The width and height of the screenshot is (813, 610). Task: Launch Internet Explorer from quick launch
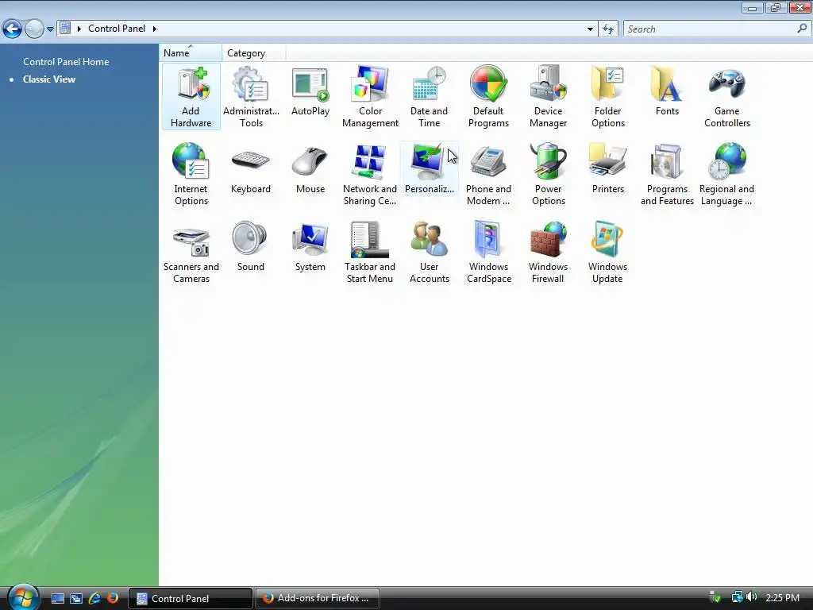tap(94, 599)
